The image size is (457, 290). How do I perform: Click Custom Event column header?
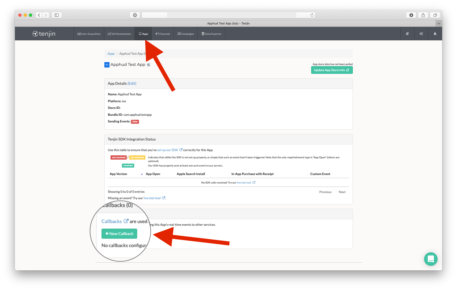point(320,174)
